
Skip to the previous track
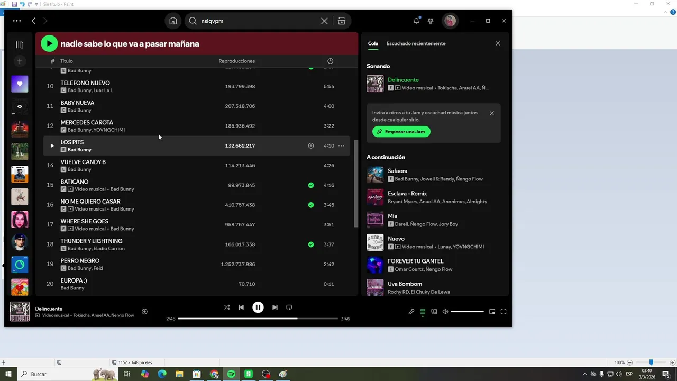241,307
